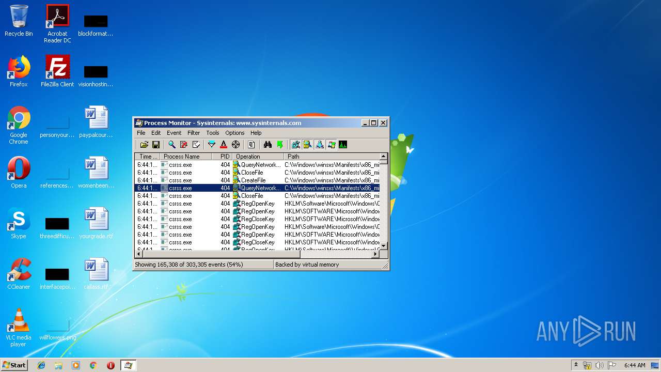Click the highlighted QueryNetwork event row
The height and width of the screenshot is (372, 661).
point(257,188)
